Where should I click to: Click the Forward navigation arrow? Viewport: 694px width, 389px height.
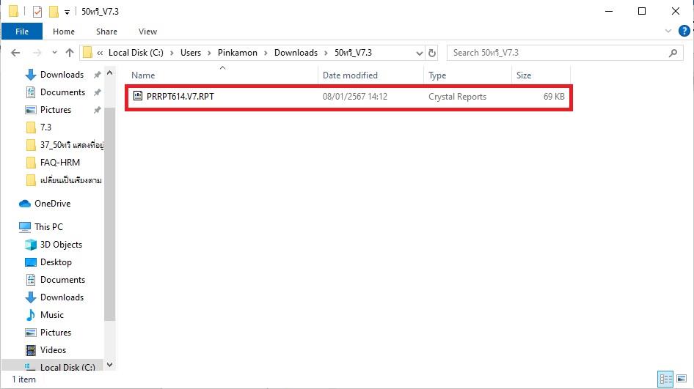click(37, 53)
